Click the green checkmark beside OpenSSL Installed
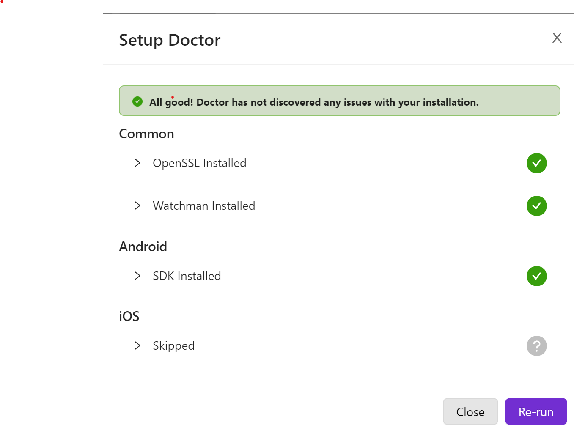Viewport: 574px width, 433px height. pyautogui.click(x=536, y=163)
